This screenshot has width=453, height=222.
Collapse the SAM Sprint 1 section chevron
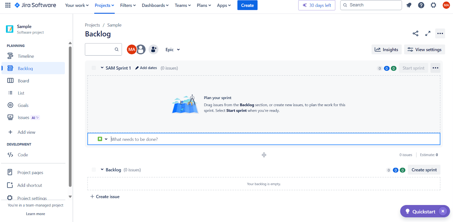point(102,68)
